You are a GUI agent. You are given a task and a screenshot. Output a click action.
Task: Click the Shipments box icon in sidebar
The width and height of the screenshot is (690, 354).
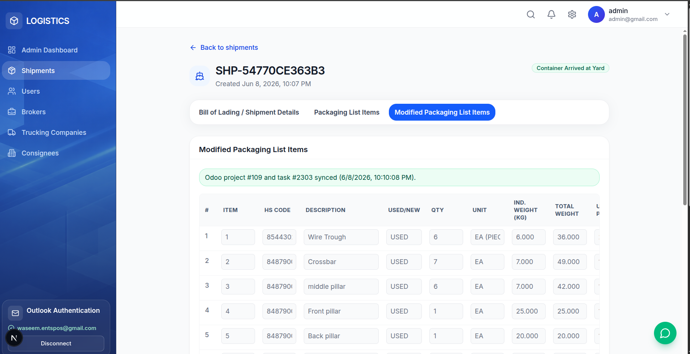click(12, 70)
